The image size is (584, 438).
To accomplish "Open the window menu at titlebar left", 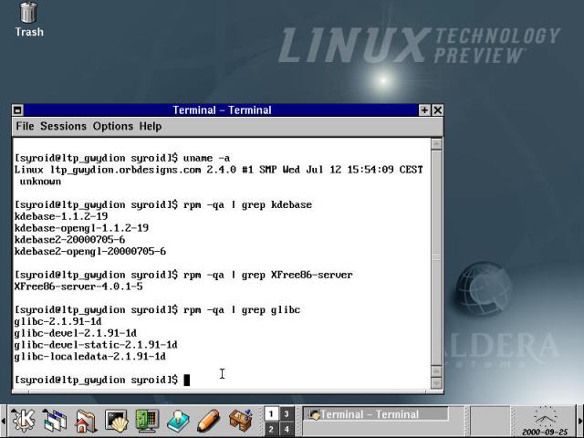I will click(18, 110).
